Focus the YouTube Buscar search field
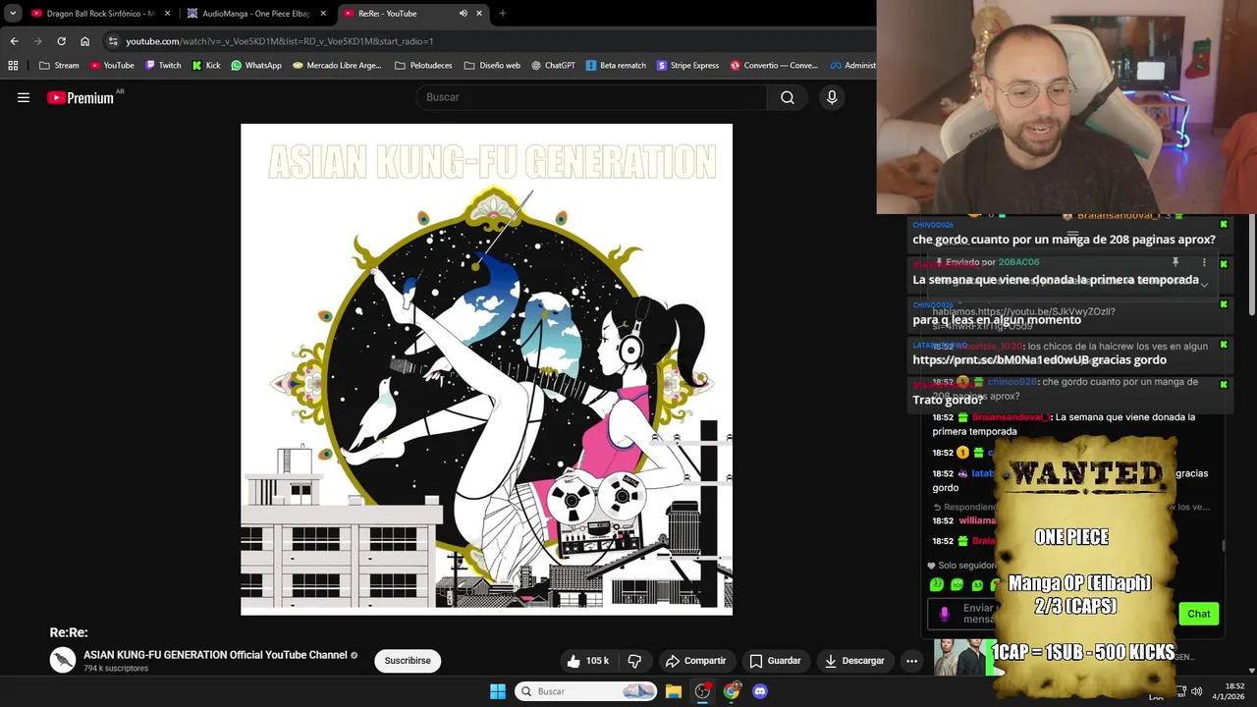This screenshot has height=707, width=1257. [x=591, y=97]
